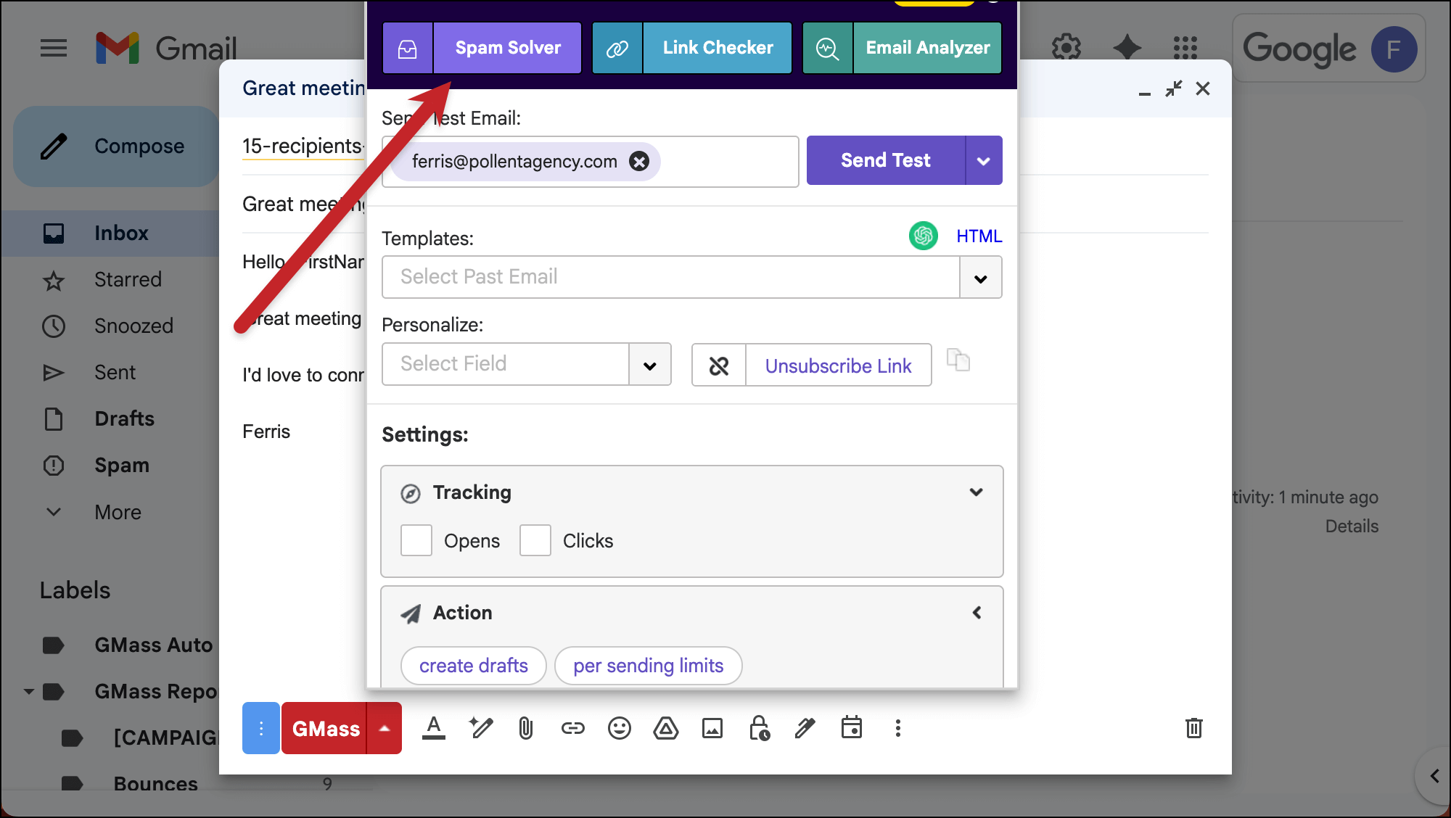Remove ferris@pollentagency.com recipient chip
The width and height of the screenshot is (1451, 818).
tap(639, 161)
